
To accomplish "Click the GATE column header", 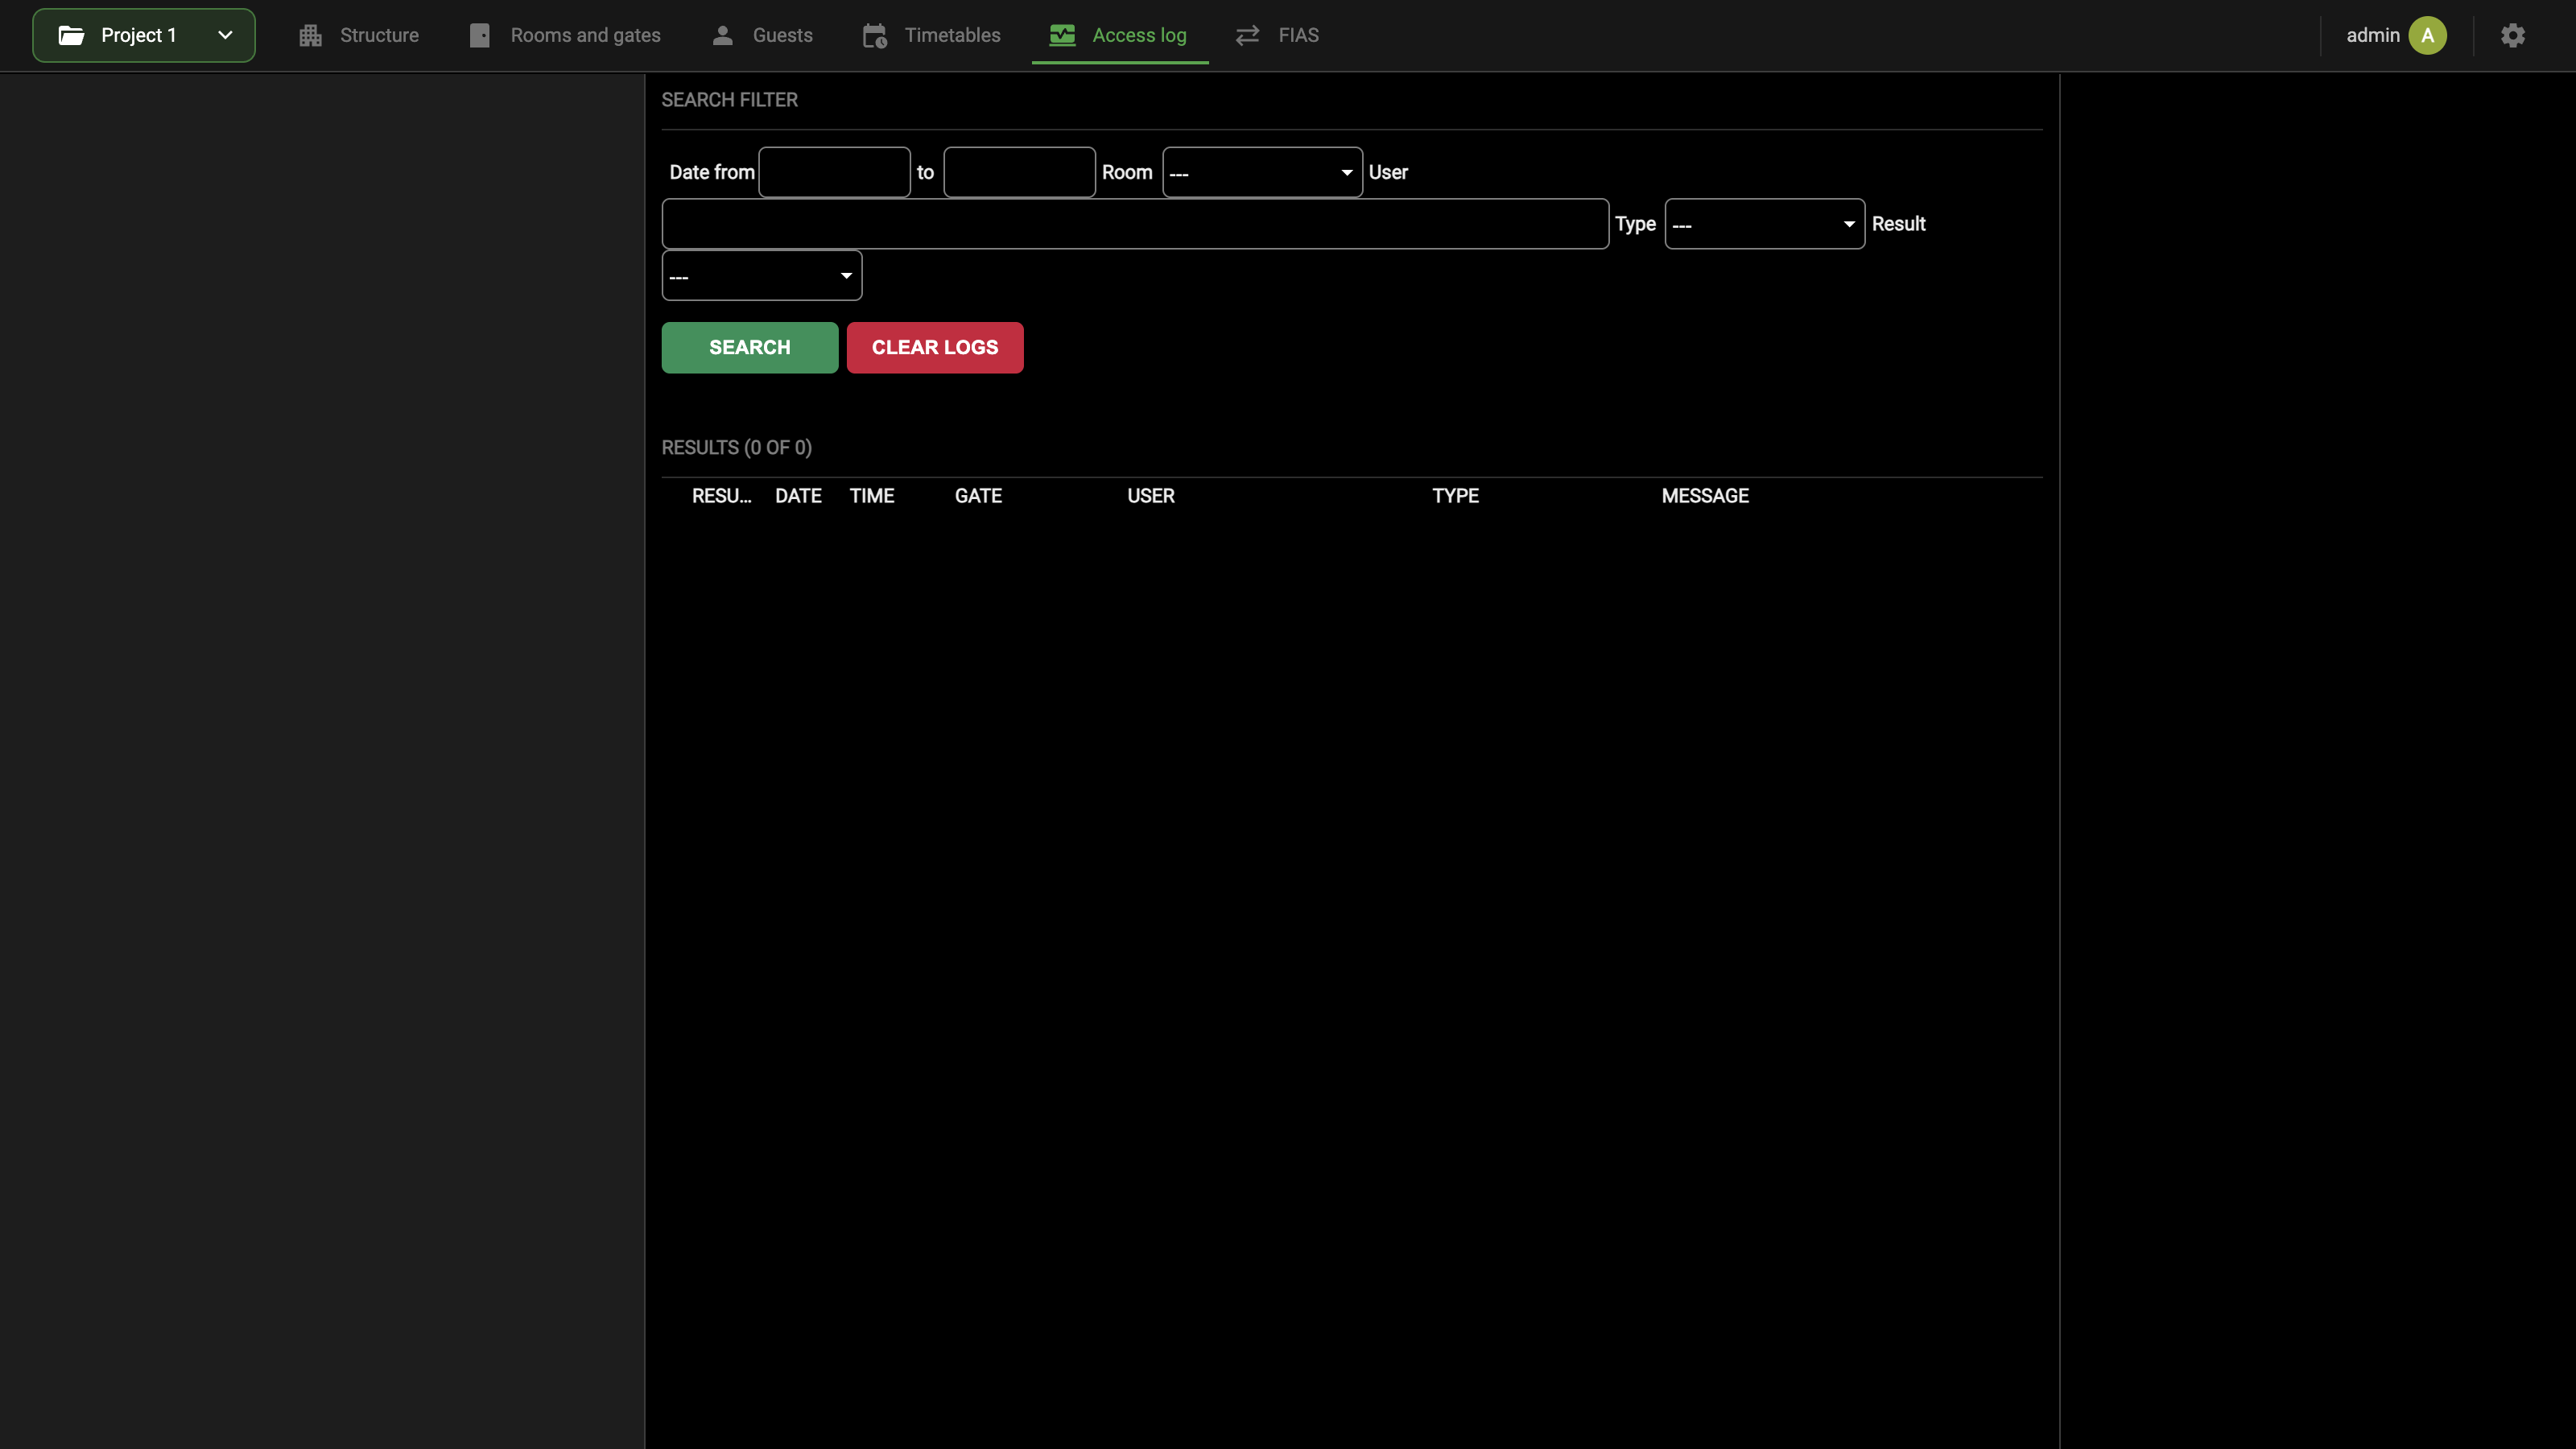I will tap(977, 496).
